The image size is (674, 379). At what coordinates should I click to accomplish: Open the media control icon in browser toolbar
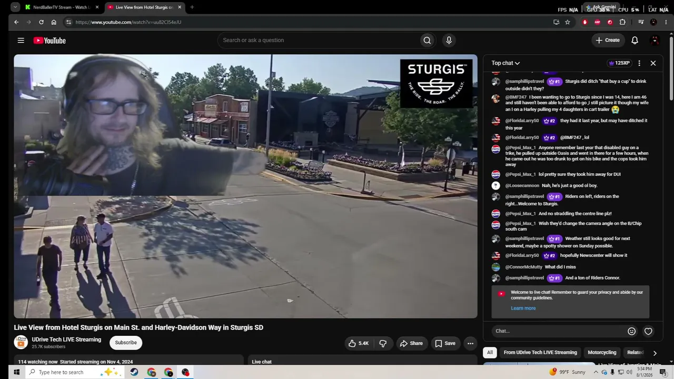(641, 22)
